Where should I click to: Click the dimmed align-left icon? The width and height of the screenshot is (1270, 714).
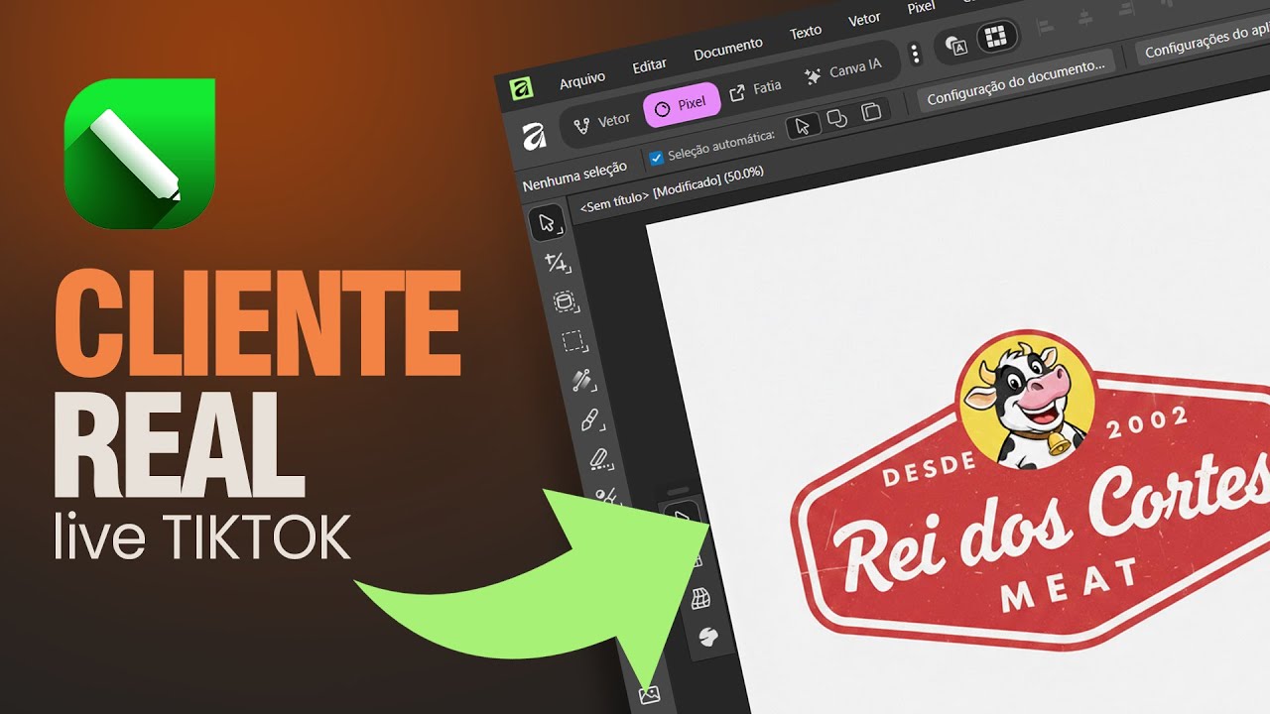(x=1045, y=27)
